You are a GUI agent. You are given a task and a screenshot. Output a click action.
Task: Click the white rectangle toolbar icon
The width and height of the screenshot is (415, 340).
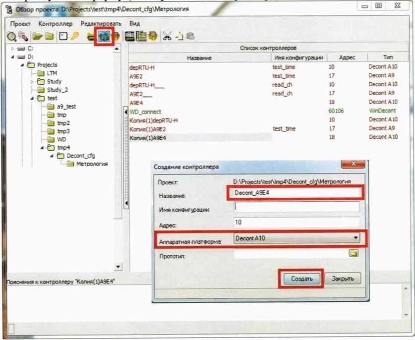click(63, 36)
